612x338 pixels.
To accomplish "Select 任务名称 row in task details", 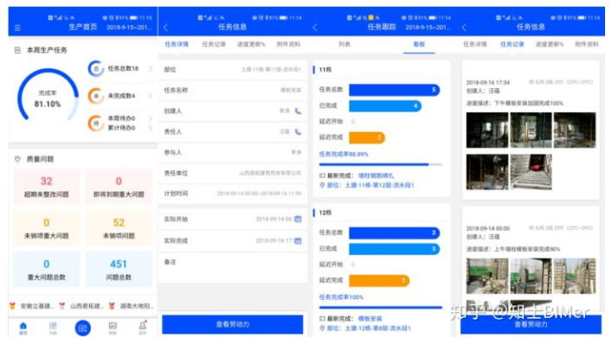I will (233, 90).
